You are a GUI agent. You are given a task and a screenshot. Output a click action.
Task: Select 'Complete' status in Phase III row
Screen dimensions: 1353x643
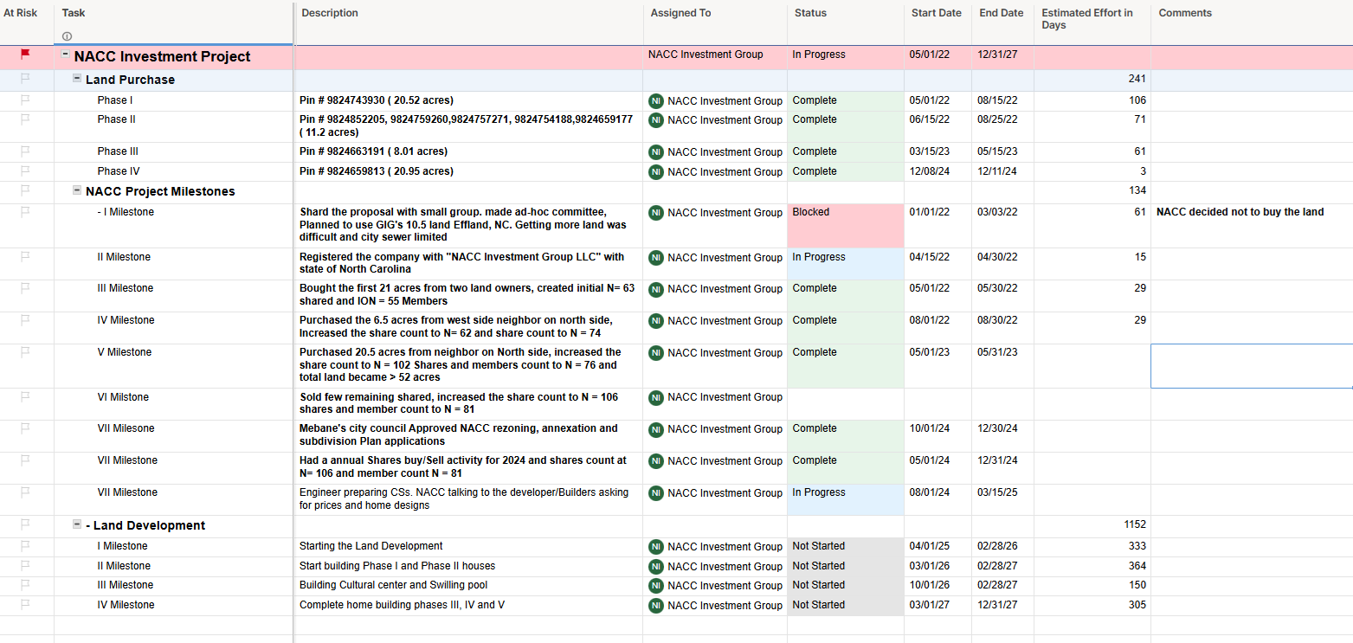coord(846,152)
